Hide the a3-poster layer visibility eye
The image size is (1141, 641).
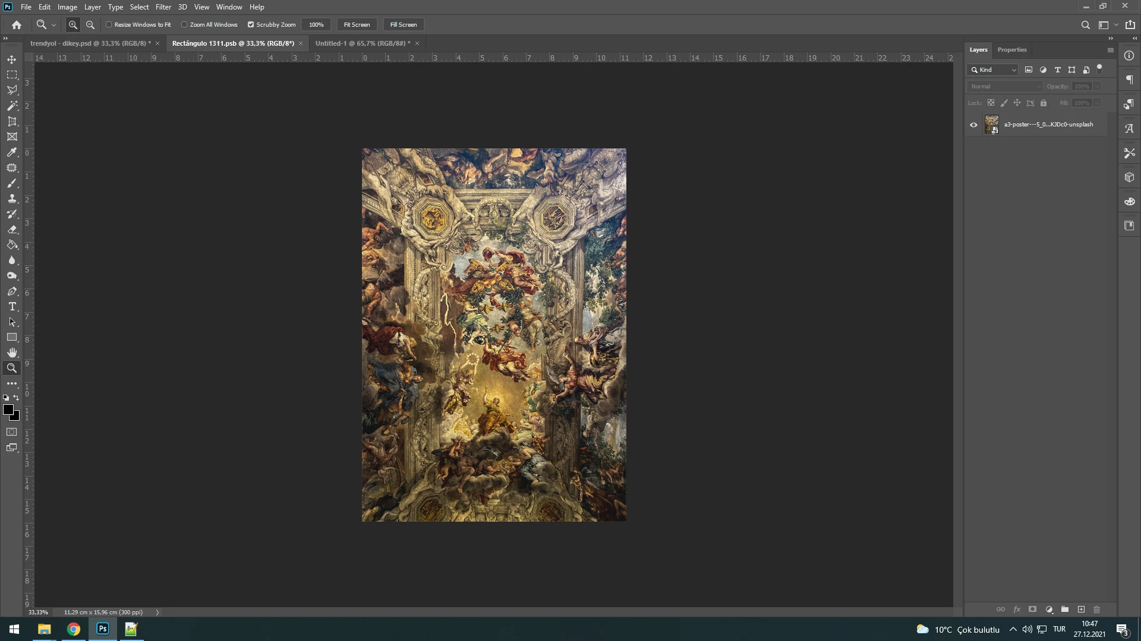pyautogui.click(x=973, y=125)
